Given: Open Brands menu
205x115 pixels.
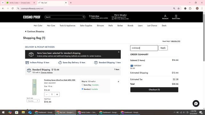Looking at the screenshot, I should pyautogui.click(x=130, y=26).
